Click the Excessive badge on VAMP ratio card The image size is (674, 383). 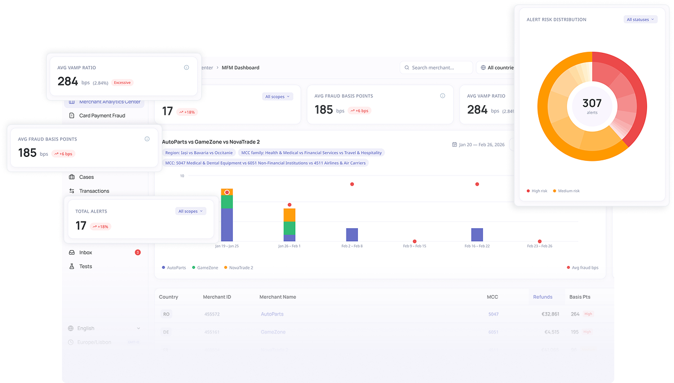[x=122, y=82]
